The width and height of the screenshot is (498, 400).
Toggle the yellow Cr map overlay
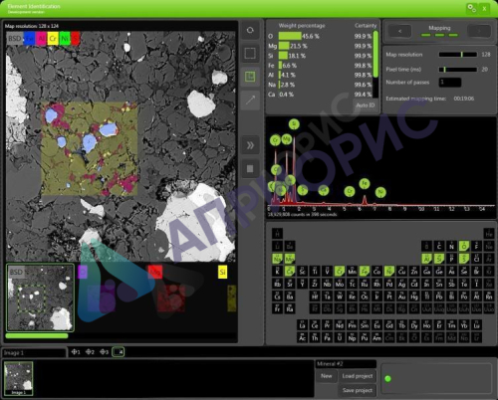tap(53, 39)
